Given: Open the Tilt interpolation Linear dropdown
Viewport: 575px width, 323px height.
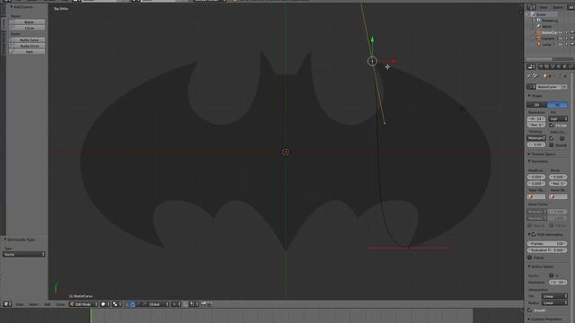Looking at the screenshot, I should (554, 296).
